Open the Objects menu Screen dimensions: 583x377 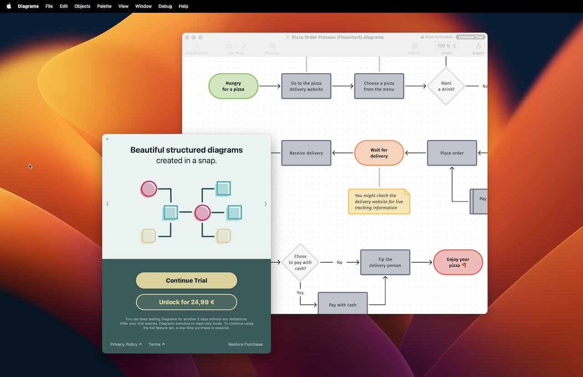pos(82,6)
